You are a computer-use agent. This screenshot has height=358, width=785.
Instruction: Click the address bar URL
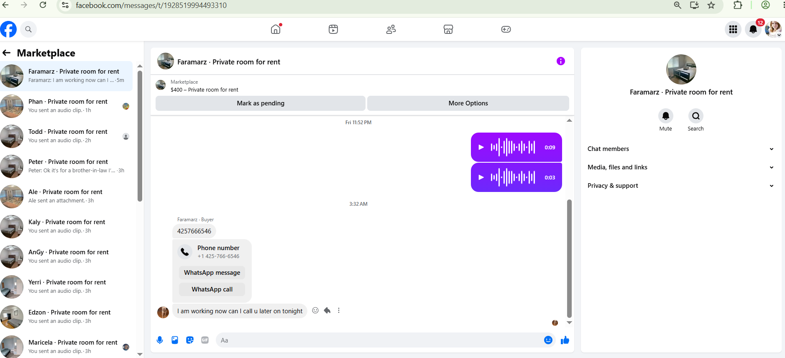(x=151, y=5)
